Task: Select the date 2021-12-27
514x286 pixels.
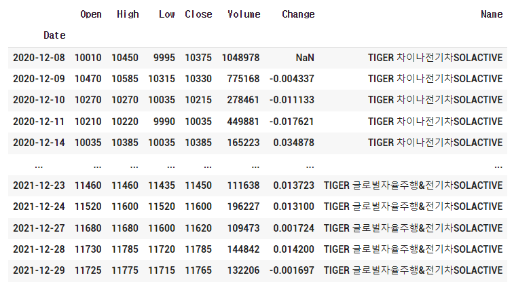Action: pos(39,228)
